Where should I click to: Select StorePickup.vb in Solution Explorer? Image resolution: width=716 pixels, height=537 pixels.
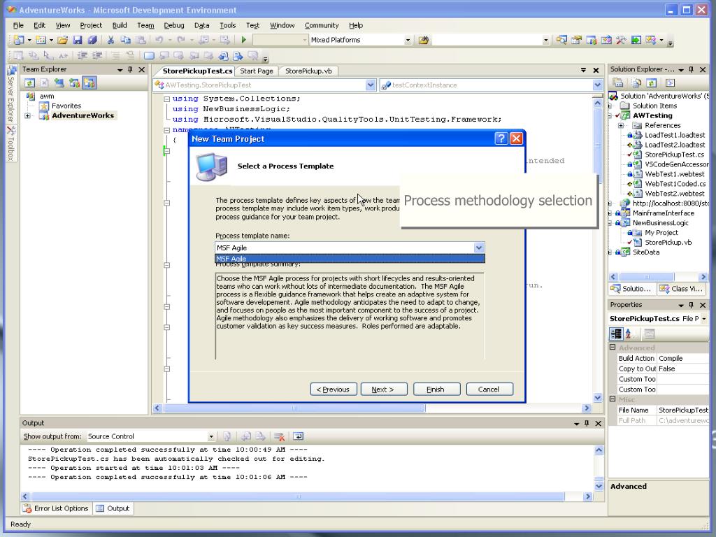[668, 243]
